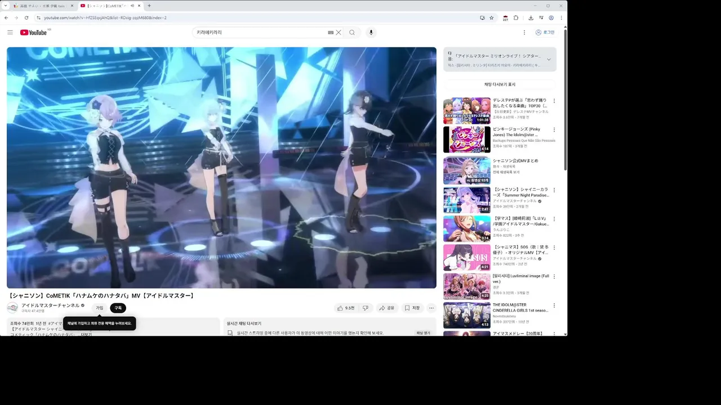Click the 로그인 sign-in button
This screenshot has width=721, height=405.
[545, 33]
